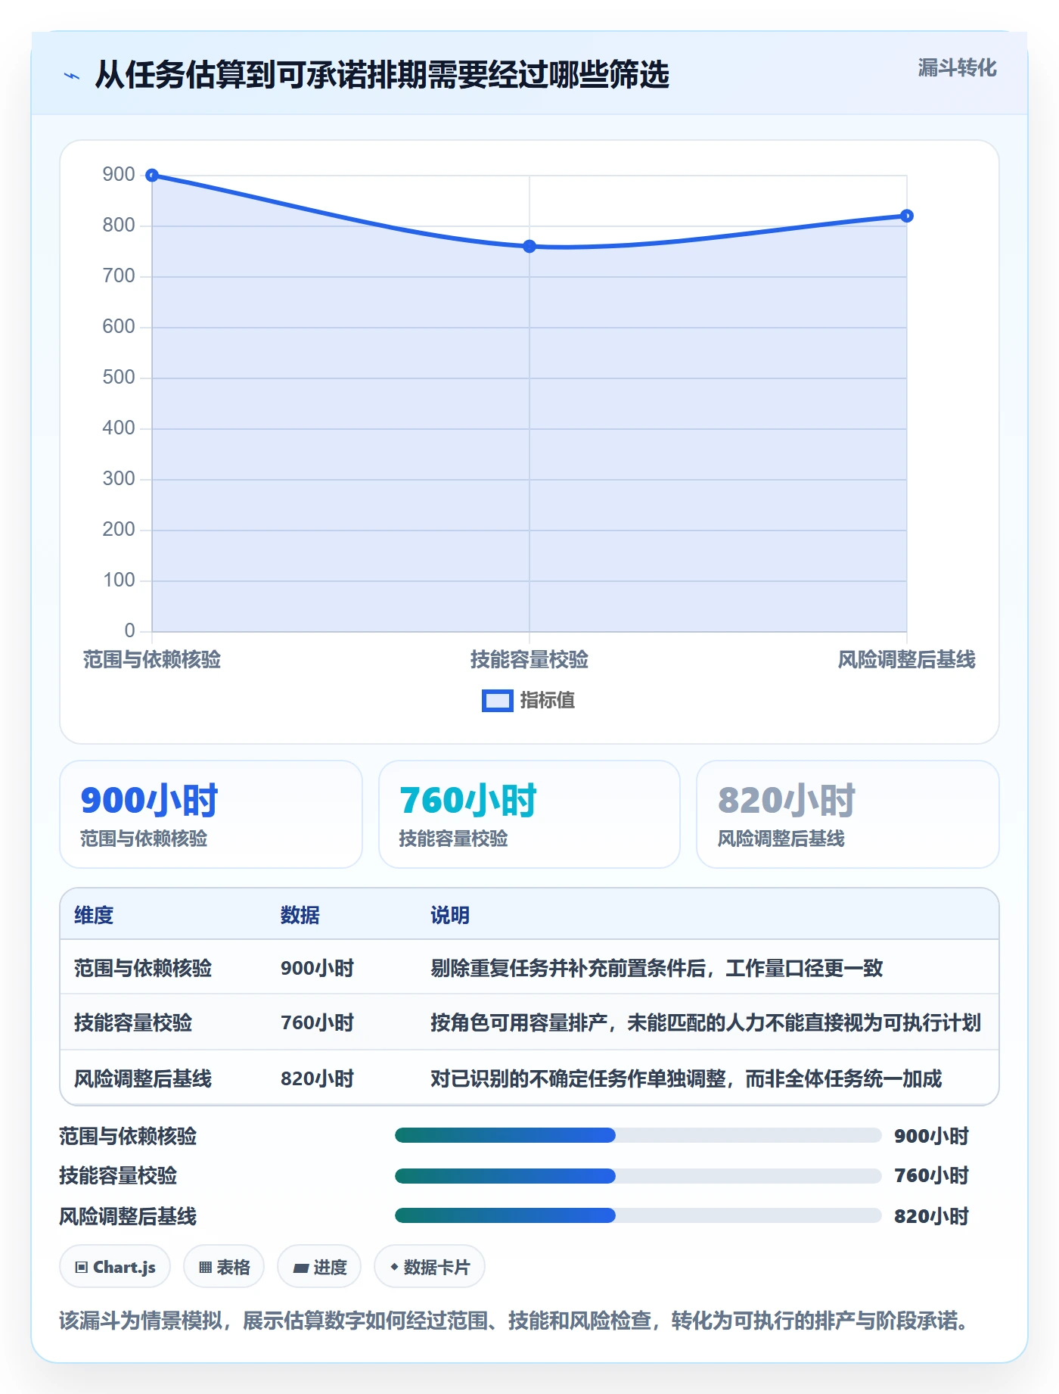Click the icon inside the Chart.js chip
Viewport: 1059px width, 1394px height.
[82, 1267]
